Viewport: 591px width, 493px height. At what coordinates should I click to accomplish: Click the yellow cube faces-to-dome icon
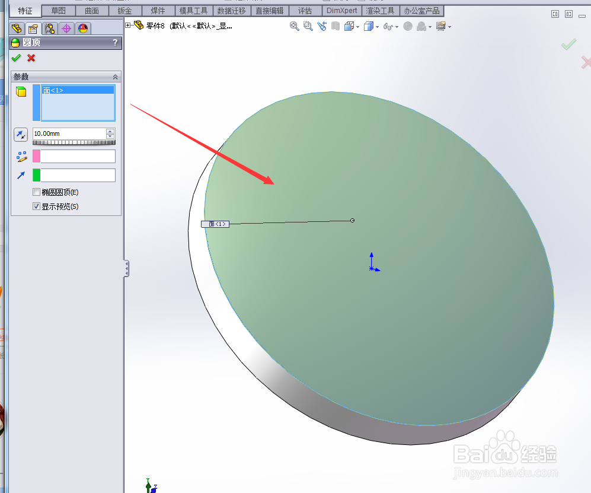[x=21, y=92]
